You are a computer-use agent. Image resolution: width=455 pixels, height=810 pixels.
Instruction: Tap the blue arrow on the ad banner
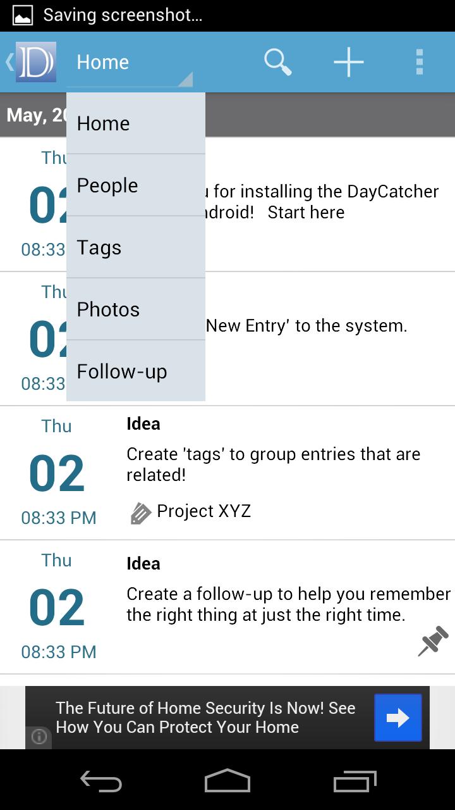coord(397,717)
